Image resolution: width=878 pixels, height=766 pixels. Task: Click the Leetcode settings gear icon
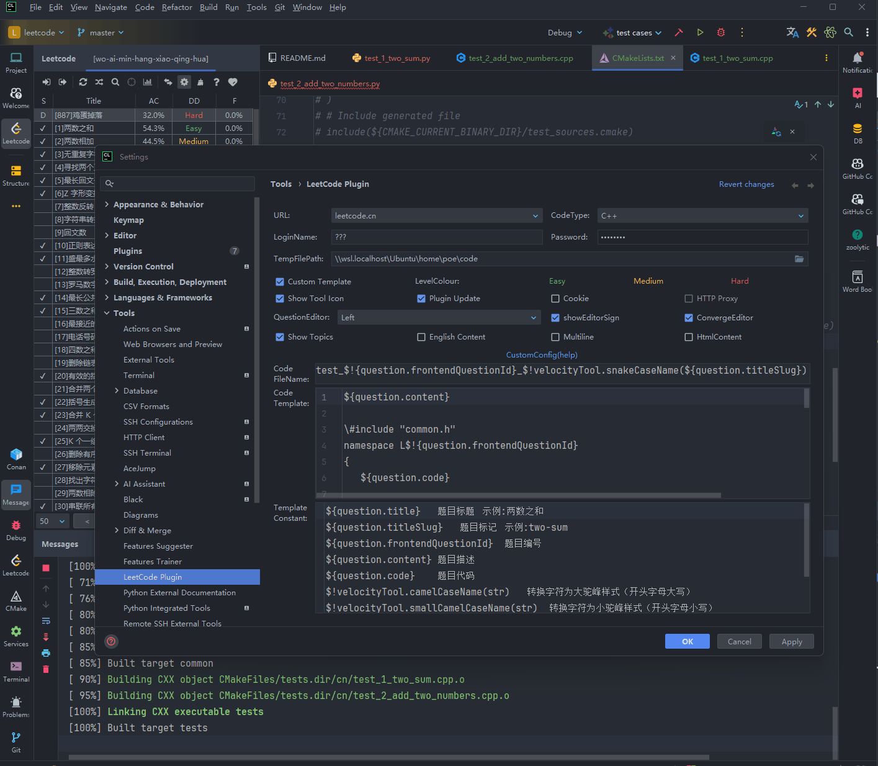(184, 82)
